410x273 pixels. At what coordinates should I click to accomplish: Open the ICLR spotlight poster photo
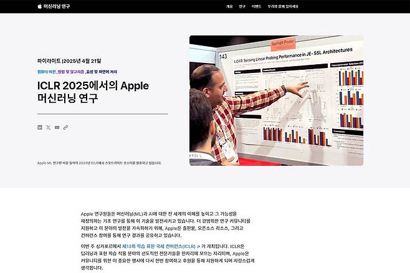pos(277,100)
